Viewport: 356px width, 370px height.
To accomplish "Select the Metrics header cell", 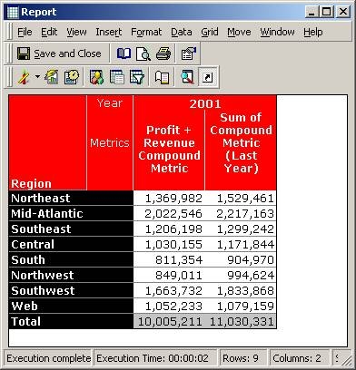I will [x=110, y=142].
